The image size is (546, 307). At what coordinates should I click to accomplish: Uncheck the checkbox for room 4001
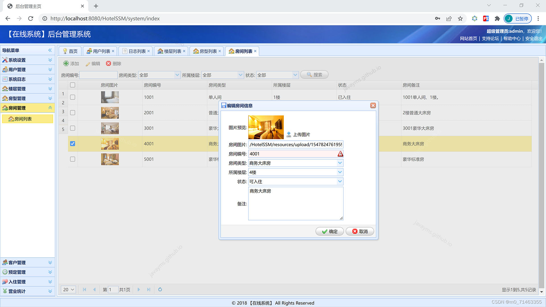point(73,144)
